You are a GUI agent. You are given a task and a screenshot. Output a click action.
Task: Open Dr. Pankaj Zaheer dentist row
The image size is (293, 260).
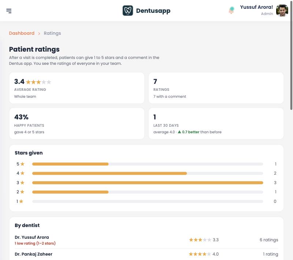(146, 254)
